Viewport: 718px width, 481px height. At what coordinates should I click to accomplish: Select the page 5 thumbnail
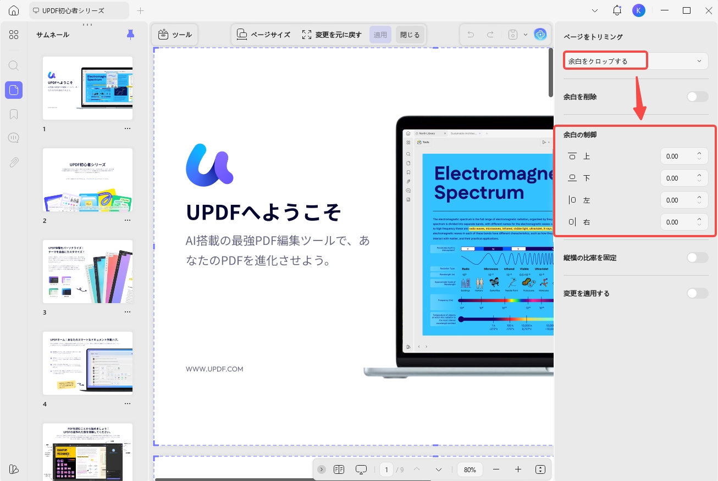pos(88,452)
